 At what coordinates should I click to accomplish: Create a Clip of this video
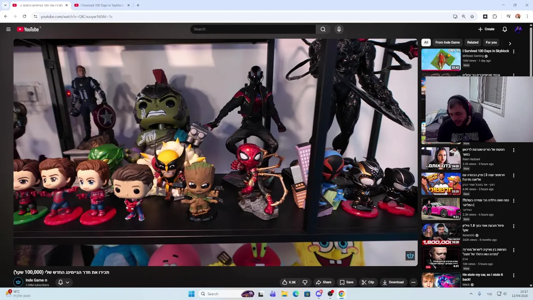pos(368,282)
